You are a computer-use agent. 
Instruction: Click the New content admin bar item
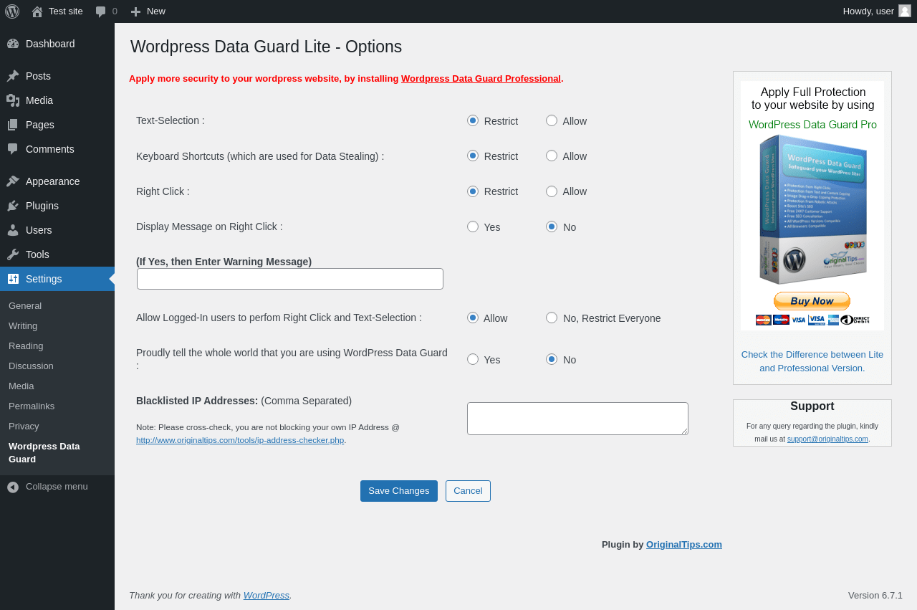point(148,11)
